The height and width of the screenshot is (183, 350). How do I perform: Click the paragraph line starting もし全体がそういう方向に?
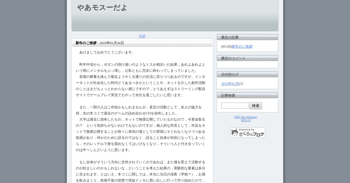click(142, 162)
